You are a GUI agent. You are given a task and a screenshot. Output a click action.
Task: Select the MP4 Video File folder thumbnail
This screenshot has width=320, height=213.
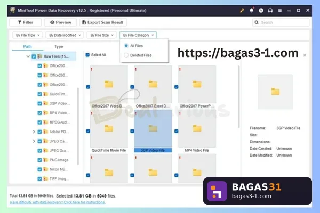[x=197, y=128]
